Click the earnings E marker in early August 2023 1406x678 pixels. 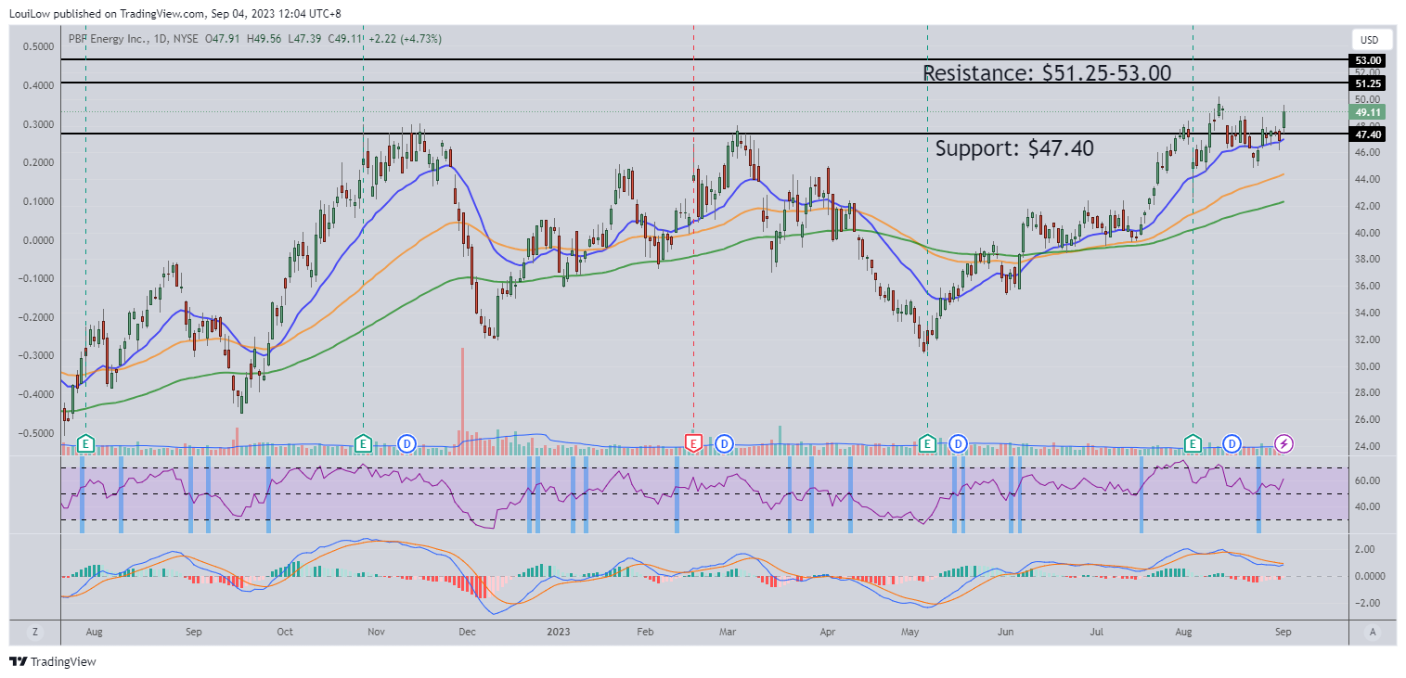click(1192, 443)
